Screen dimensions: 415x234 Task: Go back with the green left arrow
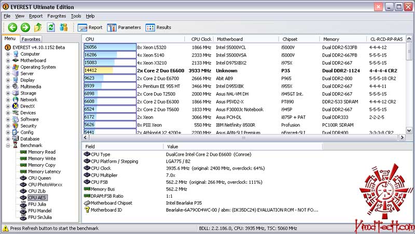(12, 27)
